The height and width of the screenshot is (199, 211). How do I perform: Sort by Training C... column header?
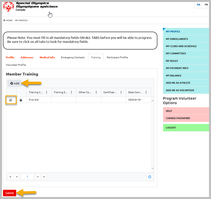(x=36, y=92)
